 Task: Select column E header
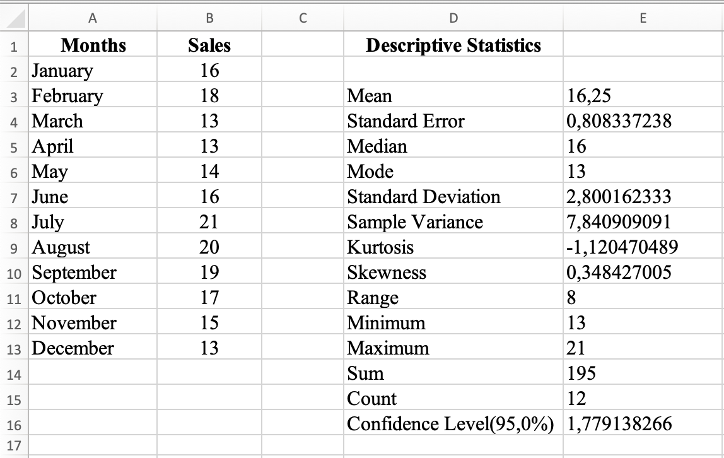[643, 18]
